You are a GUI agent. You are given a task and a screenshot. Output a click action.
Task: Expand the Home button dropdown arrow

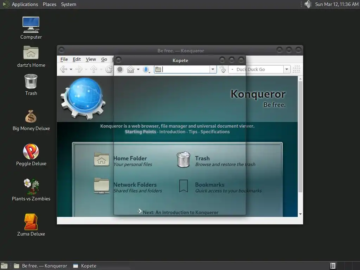[x=138, y=69]
